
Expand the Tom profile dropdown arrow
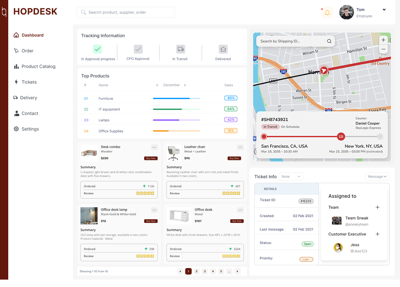tap(384, 10)
